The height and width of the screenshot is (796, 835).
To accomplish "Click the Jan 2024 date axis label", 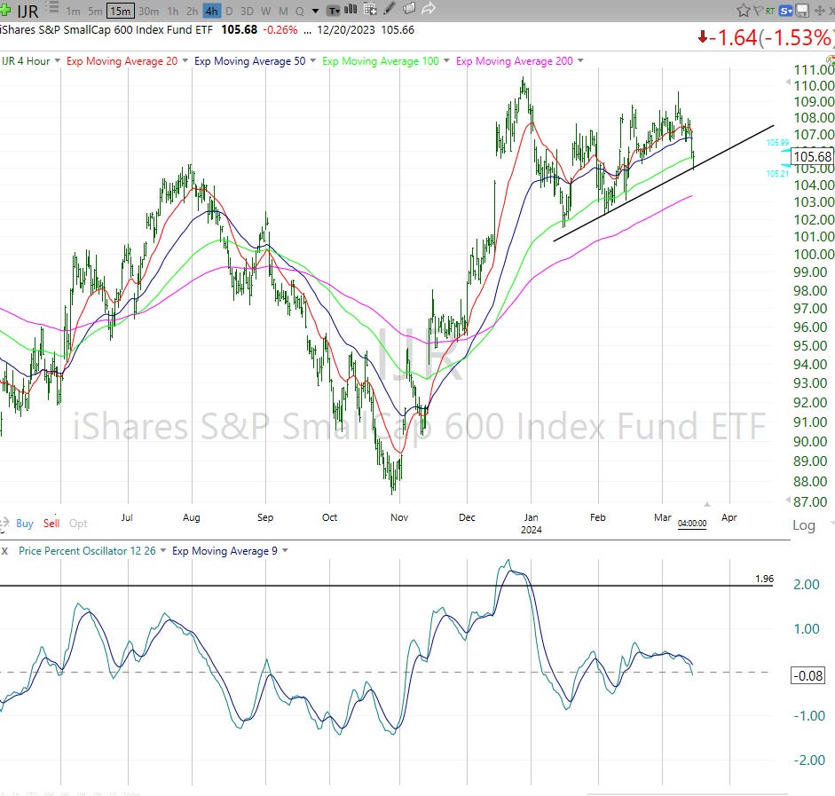I will click(531, 524).
